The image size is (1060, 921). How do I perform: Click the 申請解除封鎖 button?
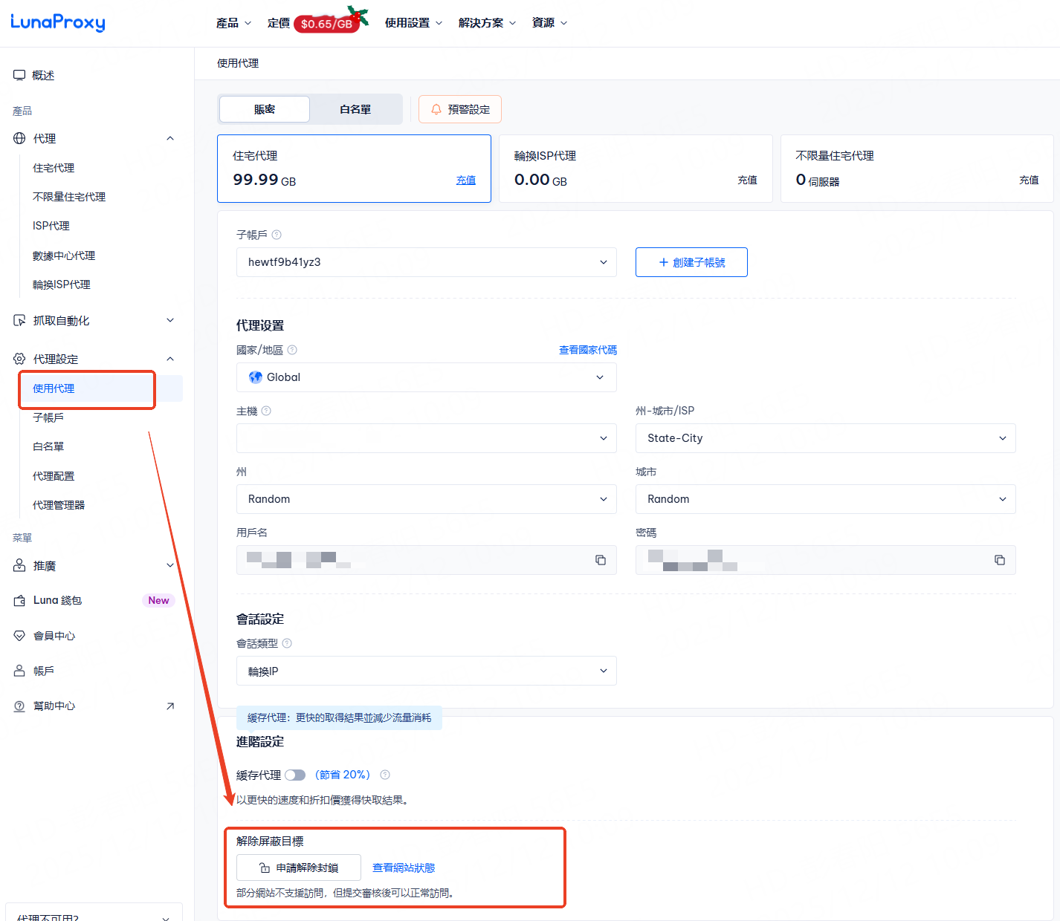299,868
